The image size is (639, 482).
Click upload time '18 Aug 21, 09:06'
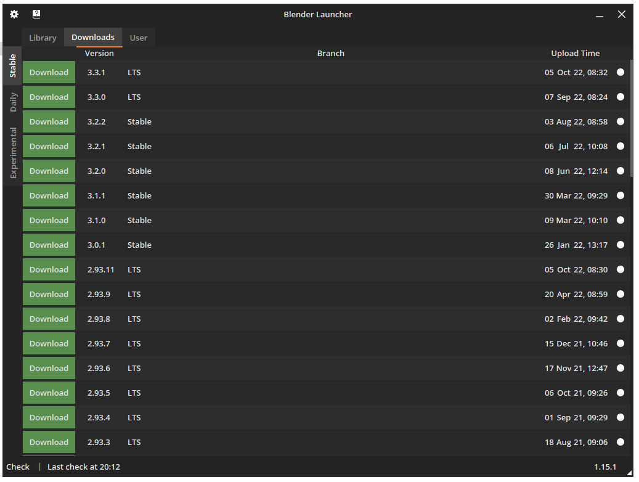[x=576, y=443]
